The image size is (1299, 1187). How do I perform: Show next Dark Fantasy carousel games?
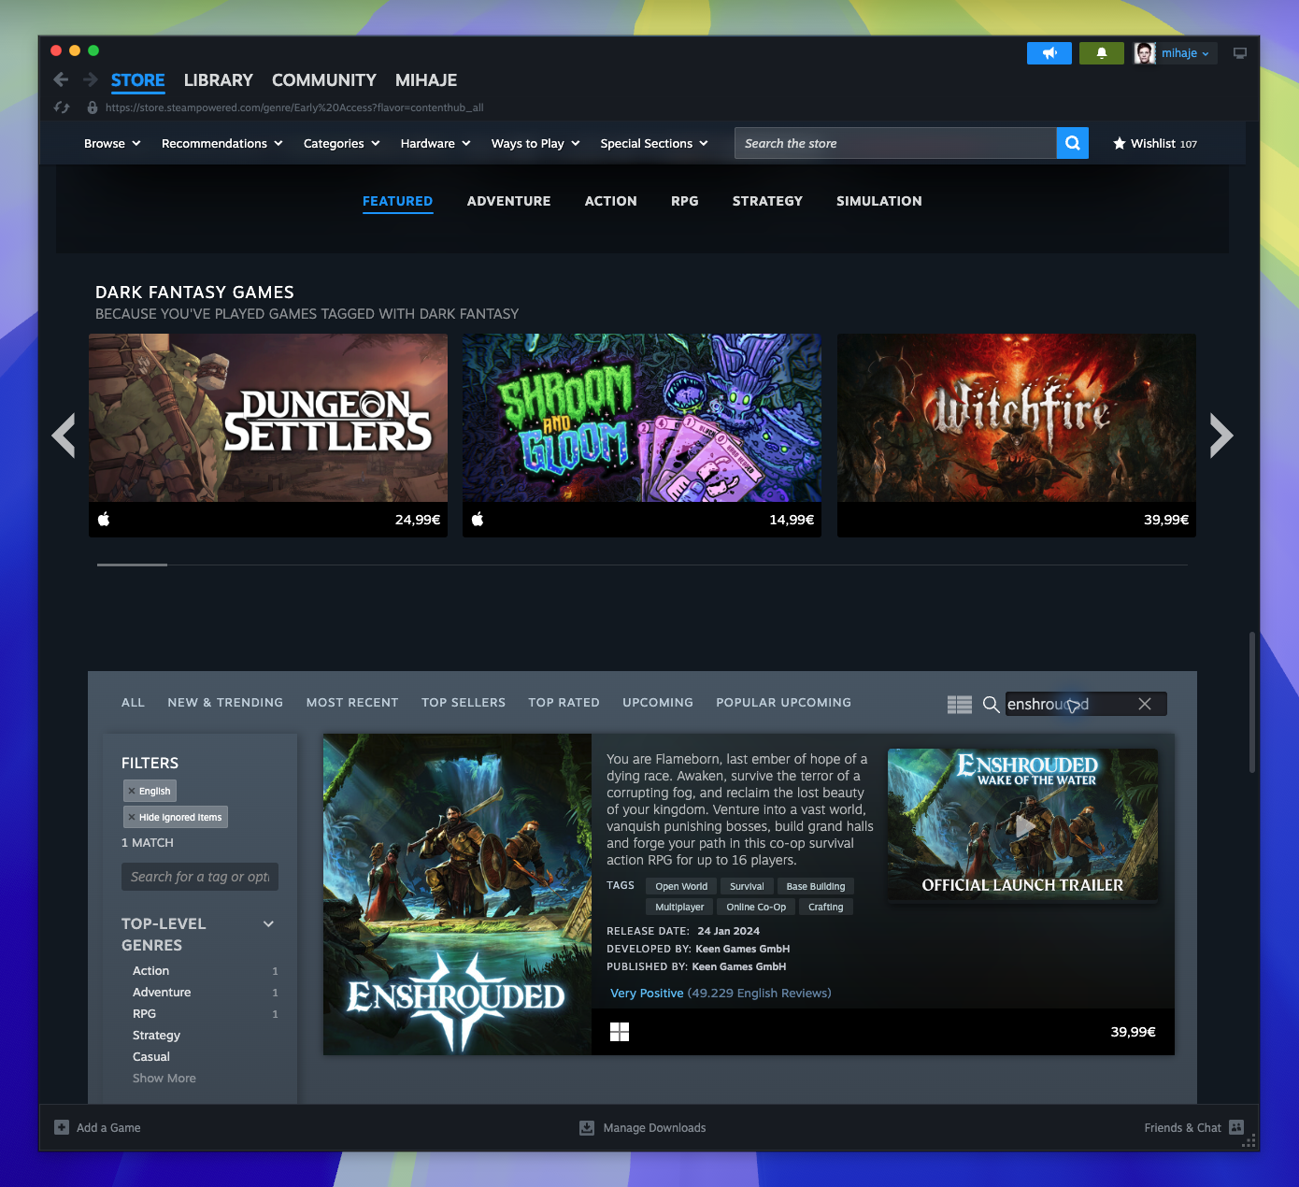1221,436
